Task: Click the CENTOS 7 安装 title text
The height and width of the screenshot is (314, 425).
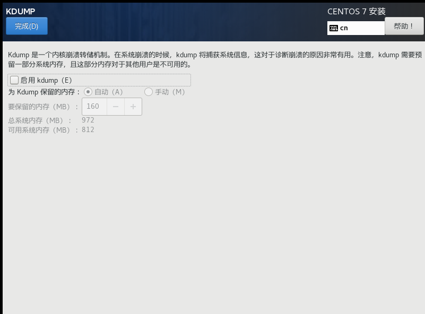Action: click(356, 11)
